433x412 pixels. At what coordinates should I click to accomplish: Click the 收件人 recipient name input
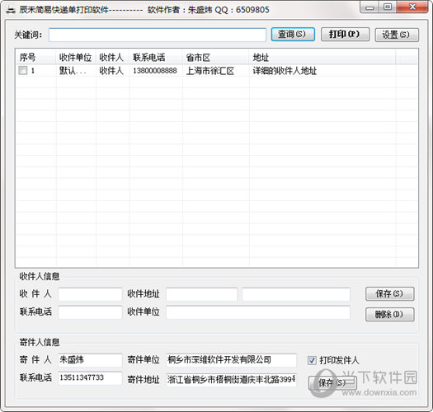[90, 294]
